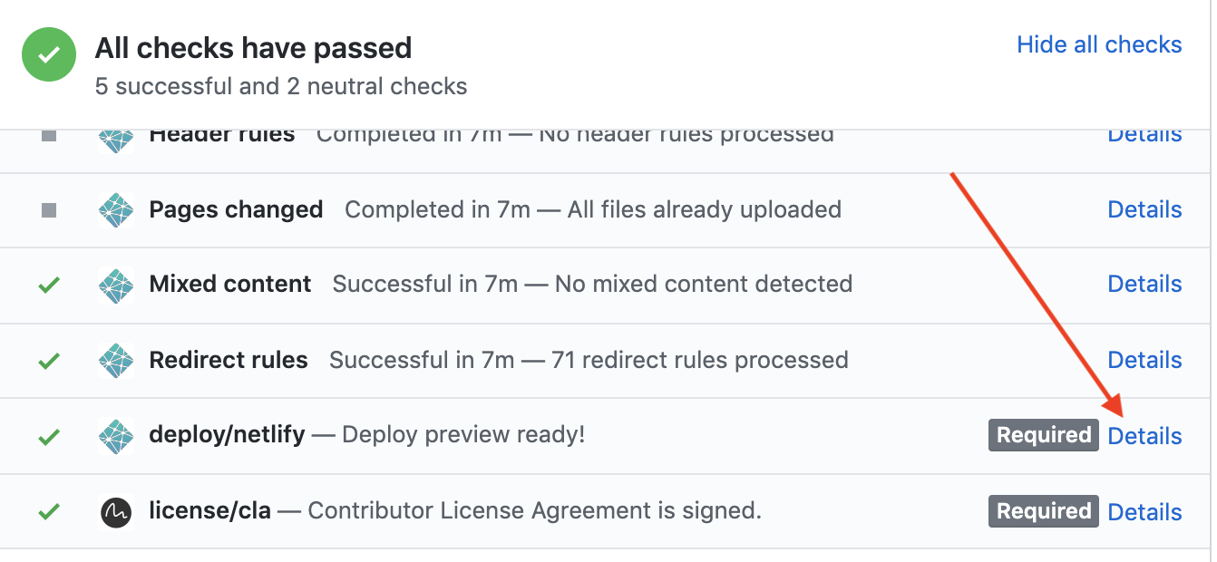Open Details for license/cla check
The height and width of the screenshot is (562, 1217).
1144,512
